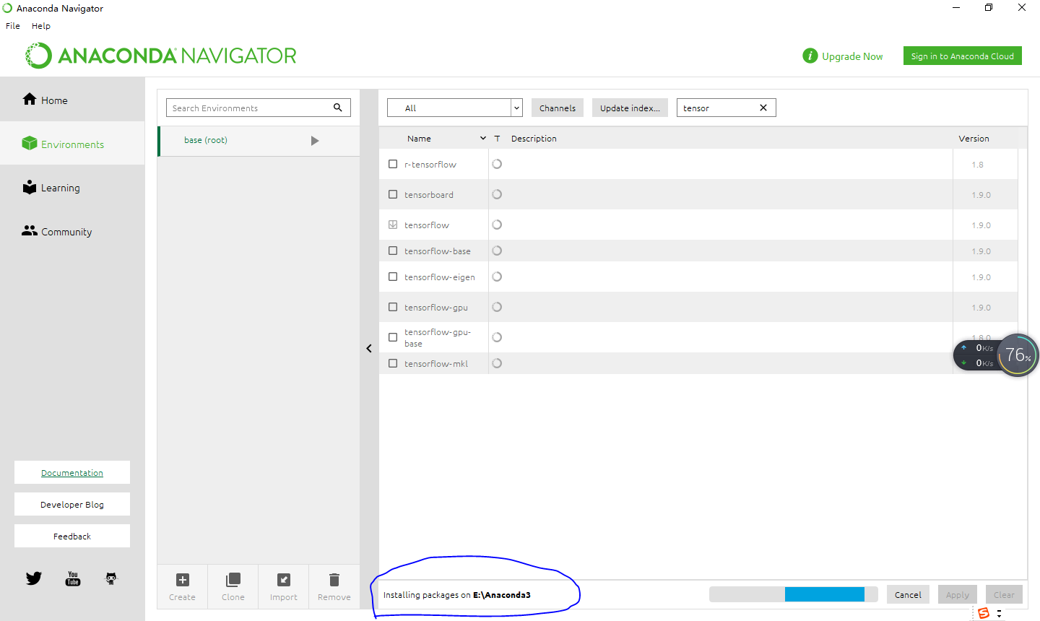
Task: Click the tensorflow-gpu package name
Action: click(436, 307)
